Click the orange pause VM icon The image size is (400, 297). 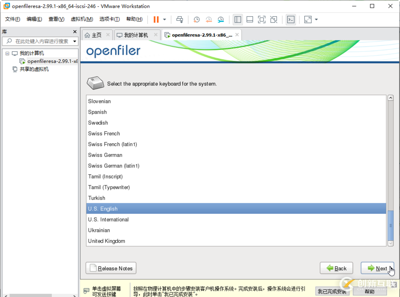click(156, 19)
